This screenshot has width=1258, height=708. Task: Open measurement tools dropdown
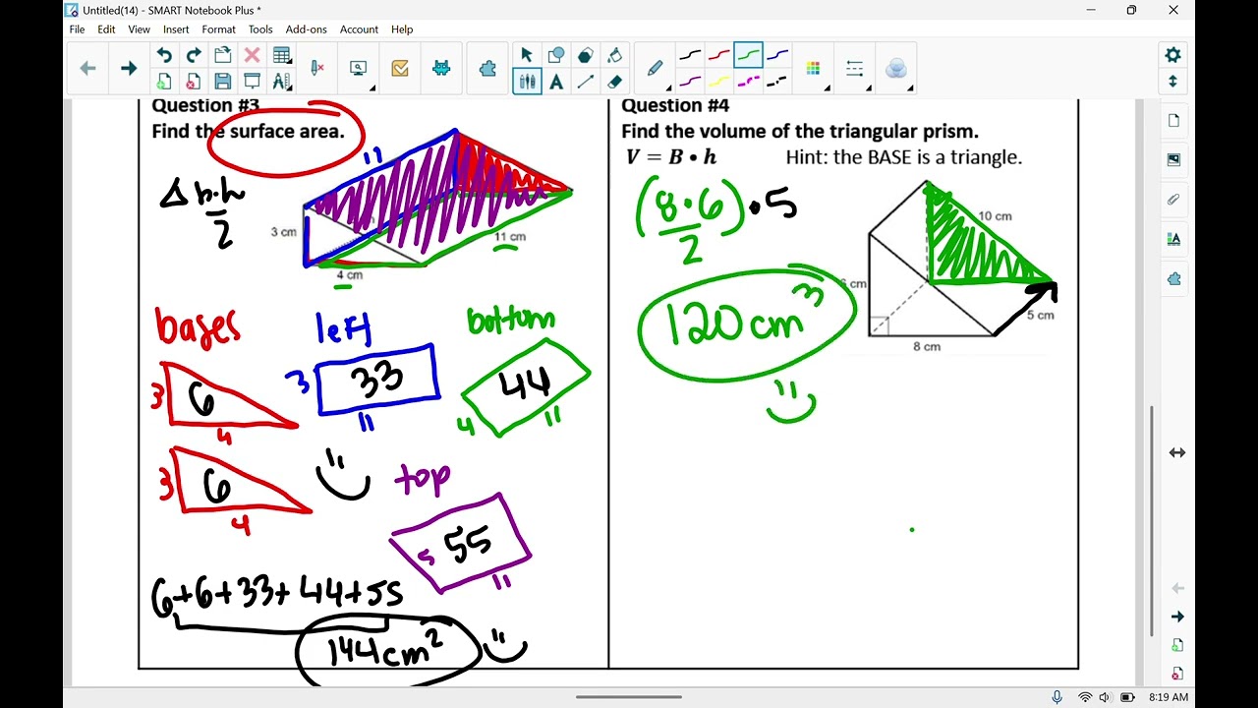[282, 82]
